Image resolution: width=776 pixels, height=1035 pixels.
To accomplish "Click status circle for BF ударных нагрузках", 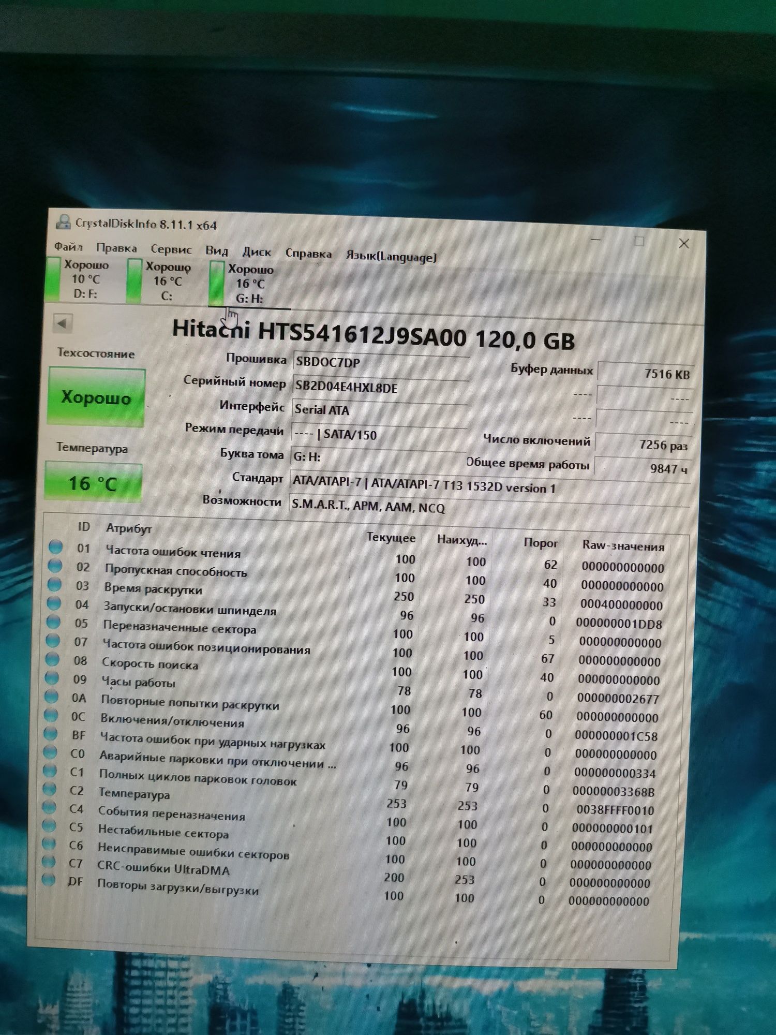I will (50, 733).
